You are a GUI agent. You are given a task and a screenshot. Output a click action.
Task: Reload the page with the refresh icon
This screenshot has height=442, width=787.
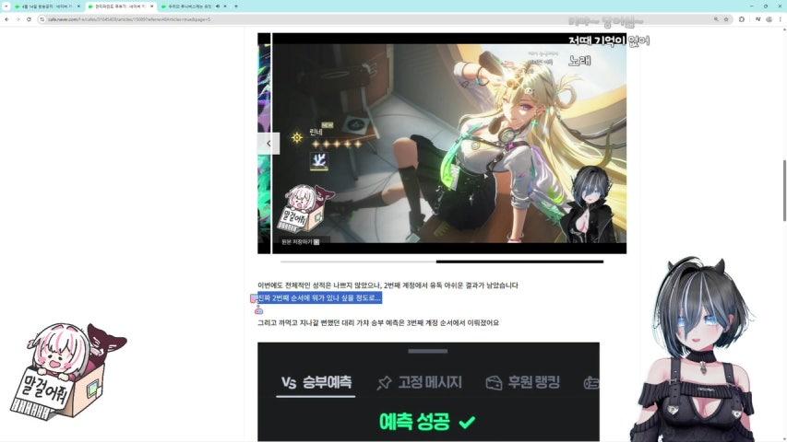pos(29,19)
